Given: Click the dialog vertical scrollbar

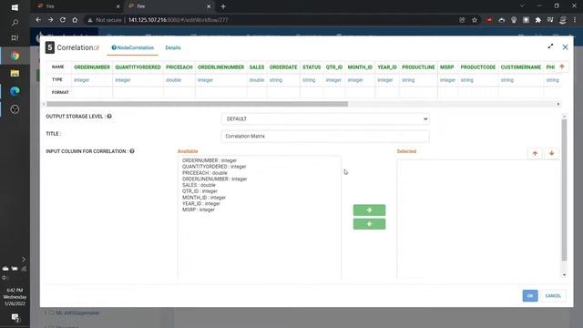Looking at the screenshot, I should (564, 190).
